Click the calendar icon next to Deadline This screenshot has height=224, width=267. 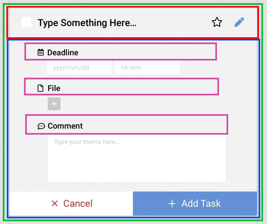(40, 52)
